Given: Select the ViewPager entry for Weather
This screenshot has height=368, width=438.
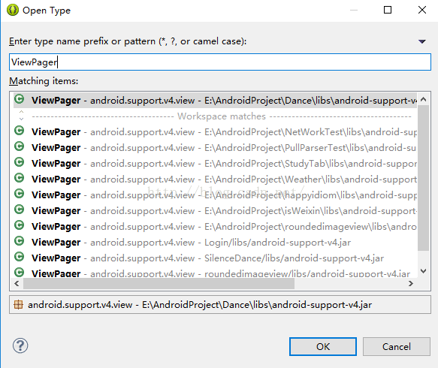Looking at the screenshot, I should click(215, 179).
